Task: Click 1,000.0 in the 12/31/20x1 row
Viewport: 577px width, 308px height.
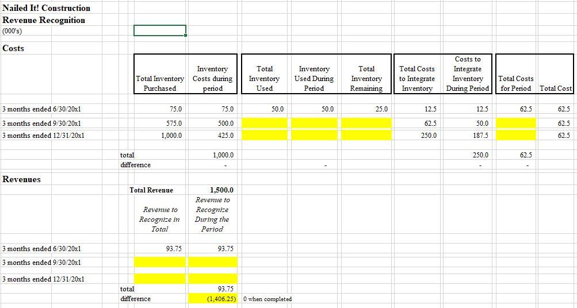Action: pos(171,135)
